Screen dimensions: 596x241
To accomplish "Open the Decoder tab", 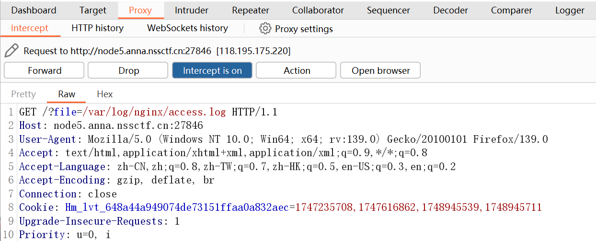I will (450, 10).
